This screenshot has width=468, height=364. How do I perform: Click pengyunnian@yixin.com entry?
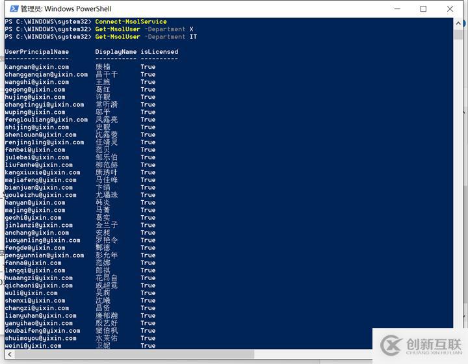(x=44, y=255)
